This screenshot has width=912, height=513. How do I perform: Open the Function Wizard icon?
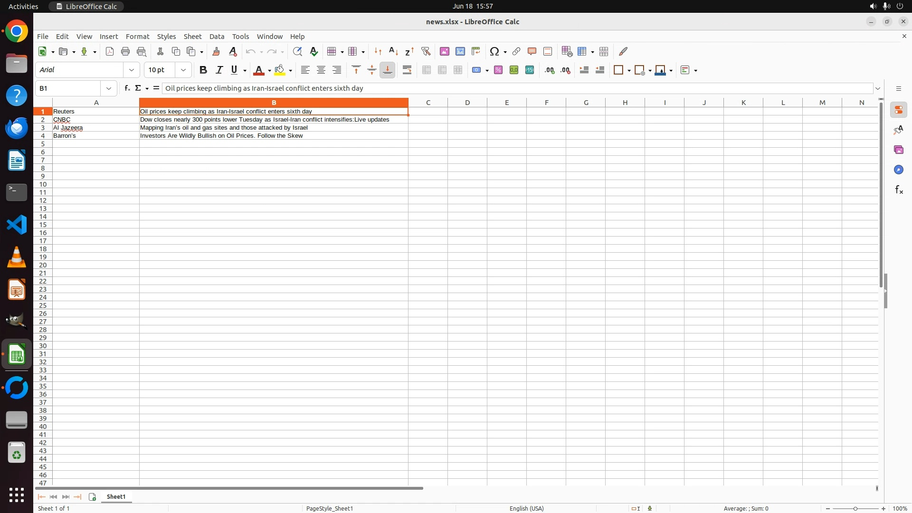[x=127, y=88]
